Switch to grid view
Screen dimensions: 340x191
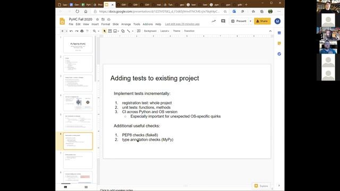tap(86, 187)
